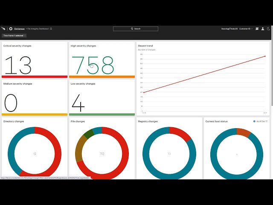Click the first data point on Recent trend
The width and height of the screenshot is (273, 205).
pos(144,92)
